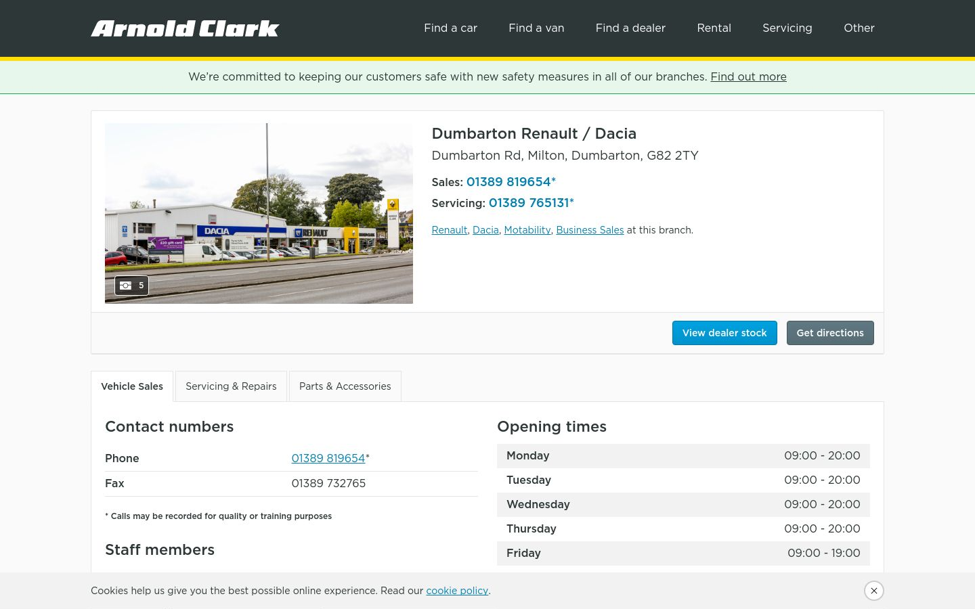The height and width of the screenshot is (609, 975).
Task: Select the Friday 09:00 - 19:00 row
Action: [683, 554]
